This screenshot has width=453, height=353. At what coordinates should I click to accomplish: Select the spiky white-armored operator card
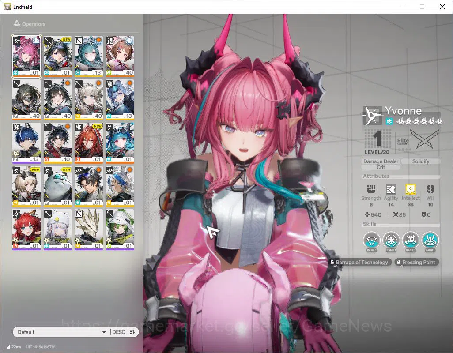click(x=89, y=229)
